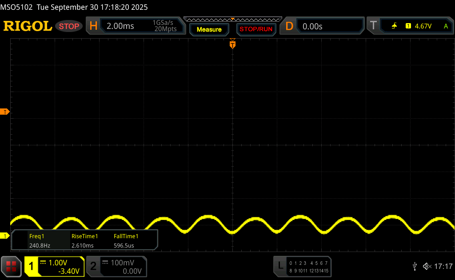
Task: Click the H horizontal settings icon
Action: tap(93, 26)
